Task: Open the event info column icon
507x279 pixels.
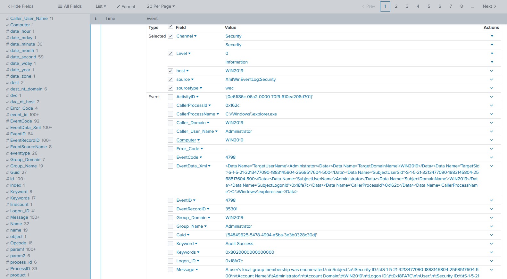Action: 96,19
